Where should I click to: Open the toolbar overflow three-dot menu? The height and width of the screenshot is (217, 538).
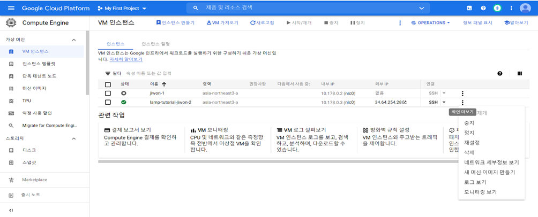pos(400,23)
